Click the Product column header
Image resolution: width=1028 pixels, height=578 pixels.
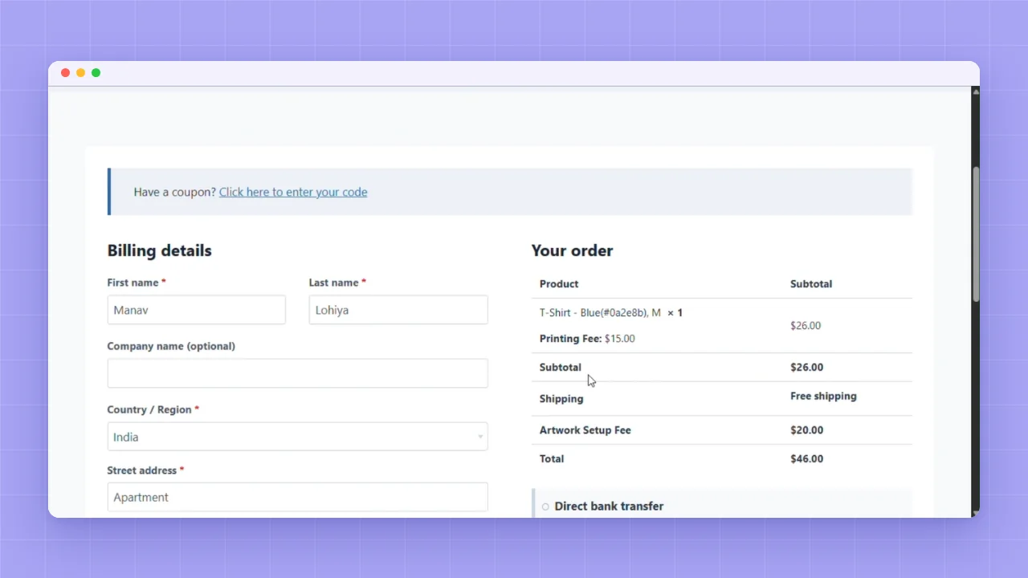(x=559, y=284)
